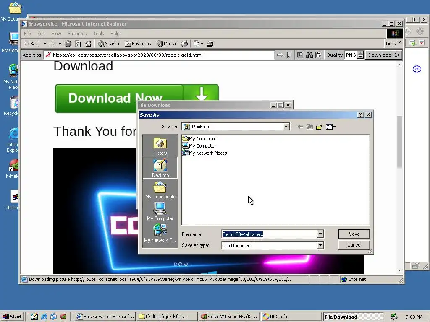Click the Download (1) button
430x322 pixels.
pos(383,55)
